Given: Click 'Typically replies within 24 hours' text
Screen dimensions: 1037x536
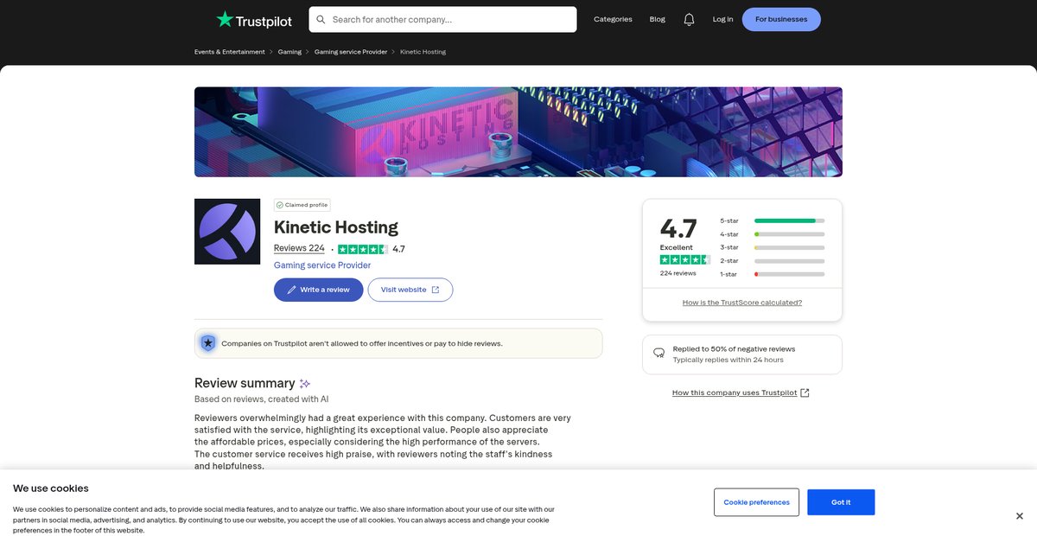Looking at the screenshot, I should point(728,360).
